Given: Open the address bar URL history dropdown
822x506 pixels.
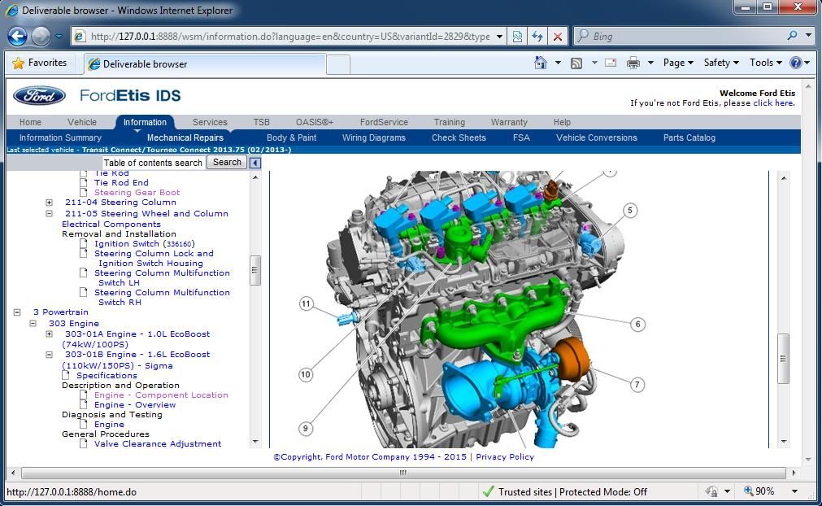Looking at the screenshot, I should tap(499, 36).
